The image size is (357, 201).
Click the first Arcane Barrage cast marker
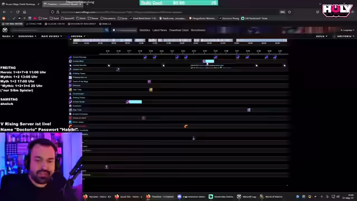point(145,57)
